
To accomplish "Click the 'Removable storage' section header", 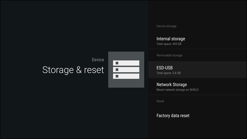I will pos(169,55).
